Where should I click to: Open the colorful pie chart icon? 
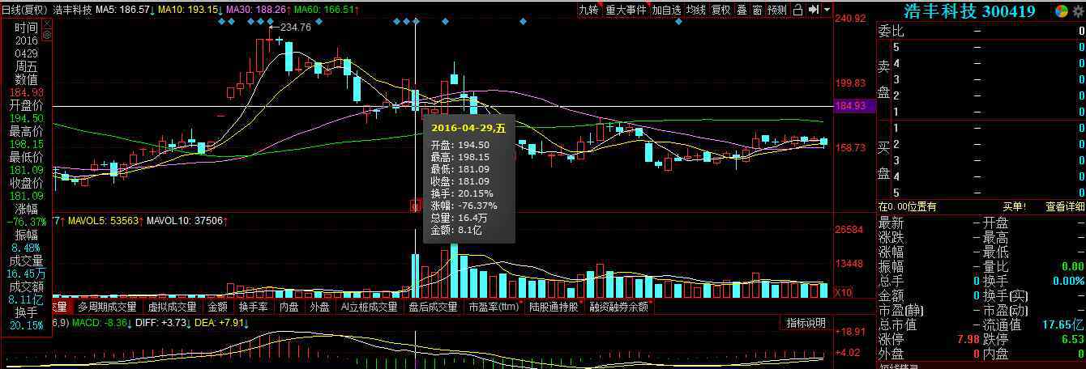point(1062,11)
